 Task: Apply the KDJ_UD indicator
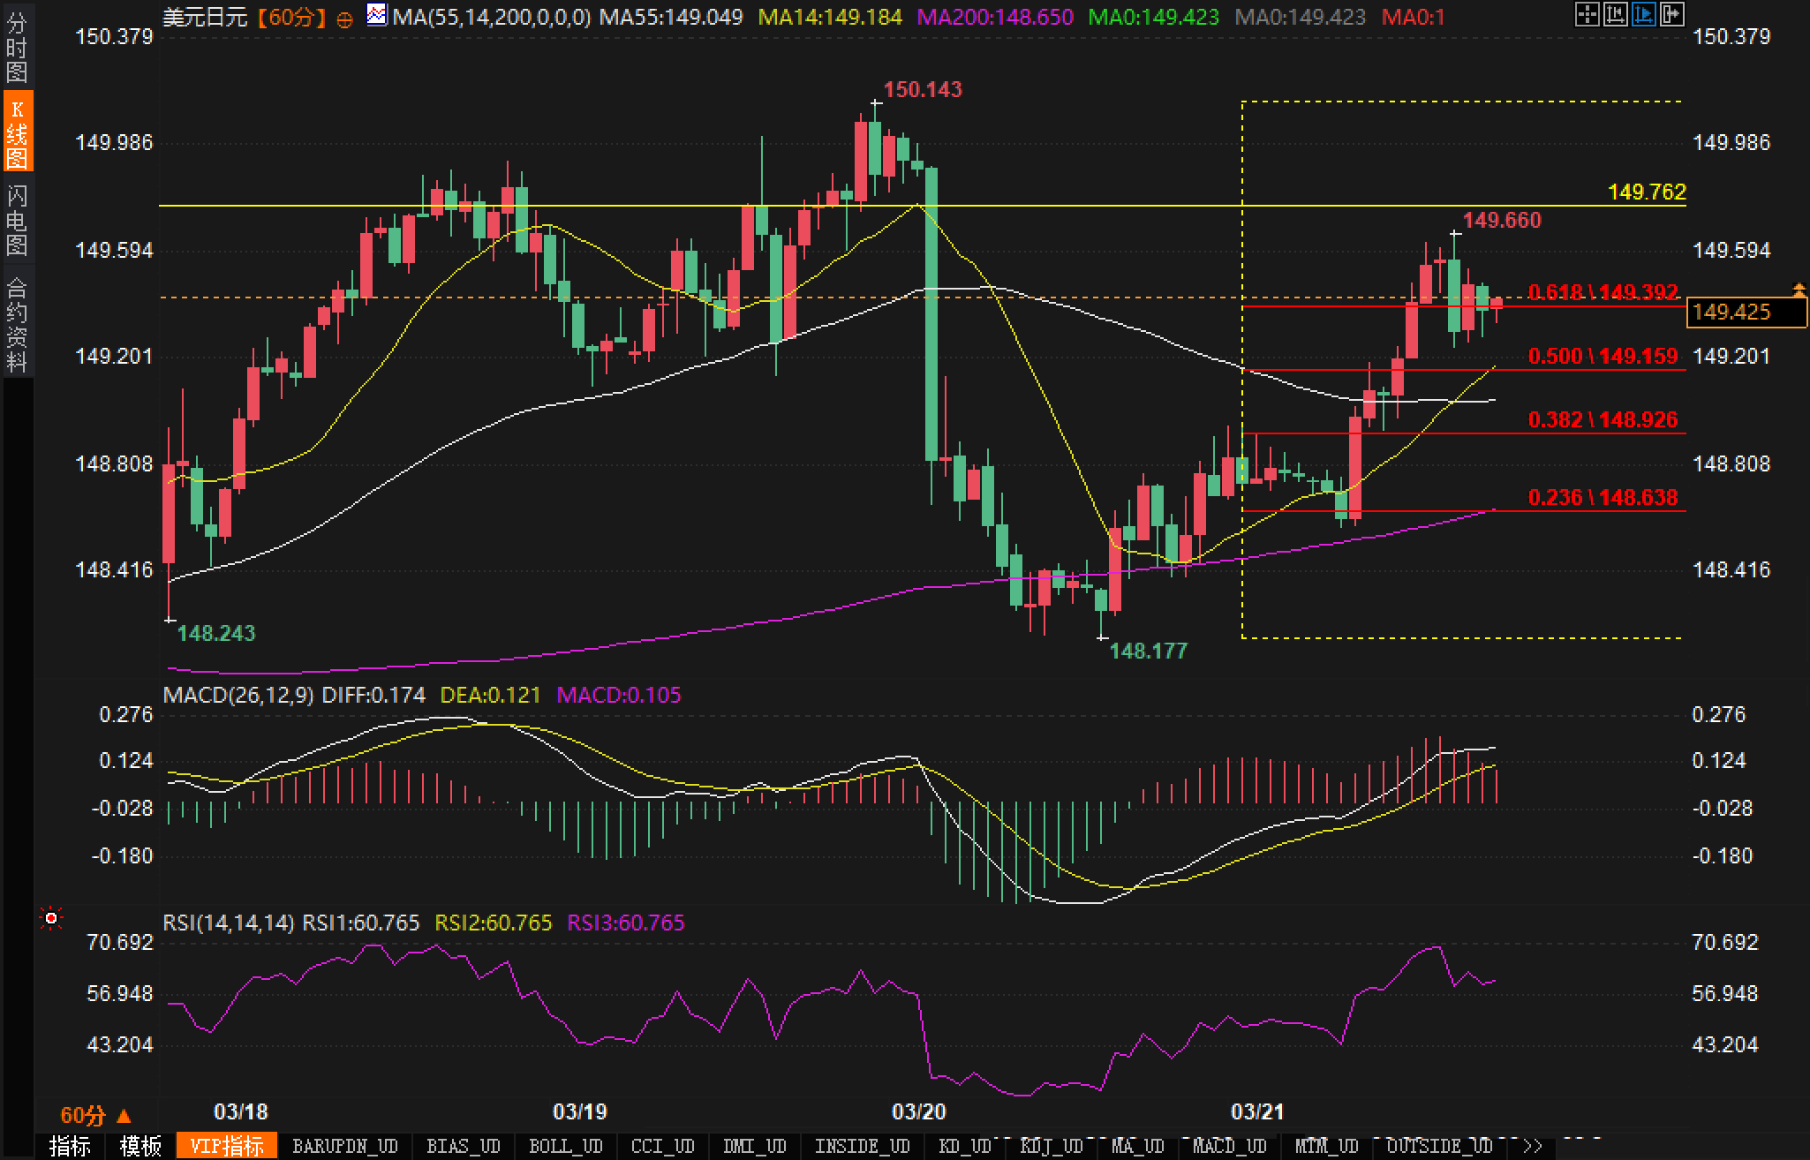click(1051, 1146)
